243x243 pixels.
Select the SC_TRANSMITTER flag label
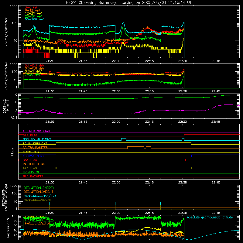pos(35,148)
